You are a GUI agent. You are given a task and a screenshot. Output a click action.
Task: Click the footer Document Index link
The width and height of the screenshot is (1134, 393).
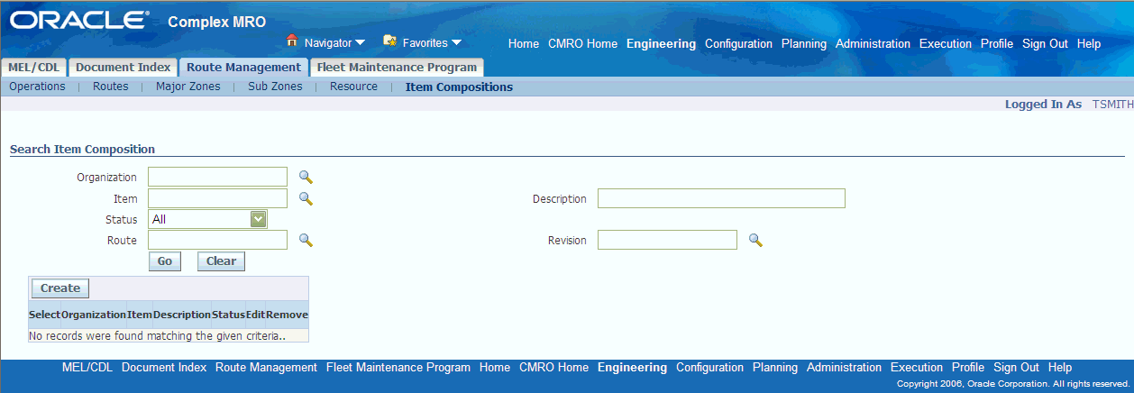(x=164, y=367)
